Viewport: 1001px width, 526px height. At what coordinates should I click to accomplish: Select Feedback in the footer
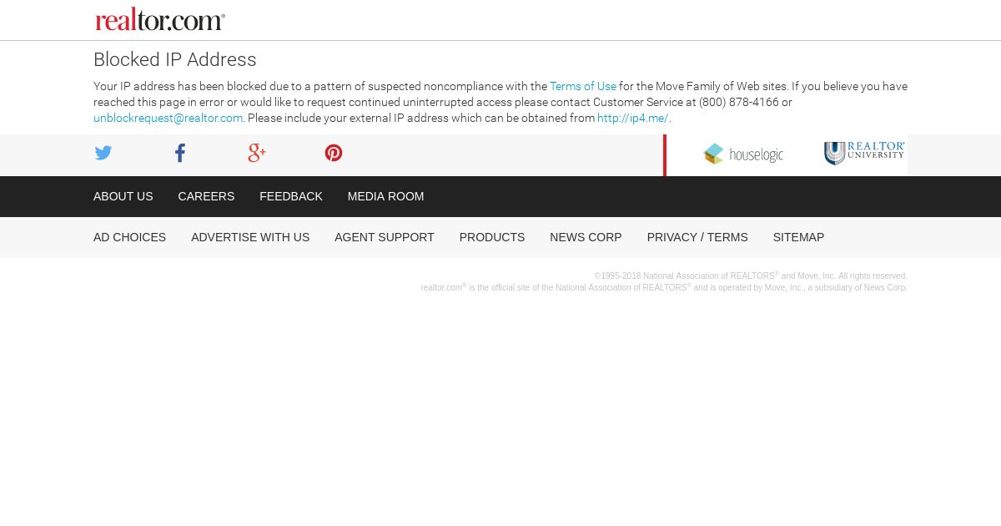click(x=291, y=196)
